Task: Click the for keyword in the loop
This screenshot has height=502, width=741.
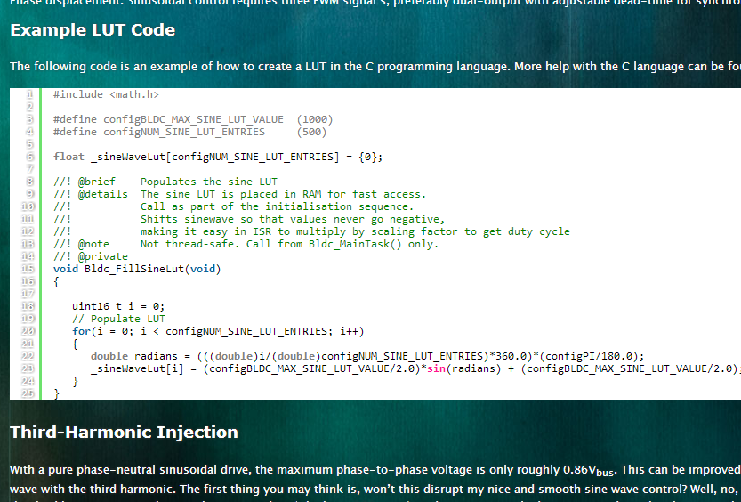Action: 81,331
